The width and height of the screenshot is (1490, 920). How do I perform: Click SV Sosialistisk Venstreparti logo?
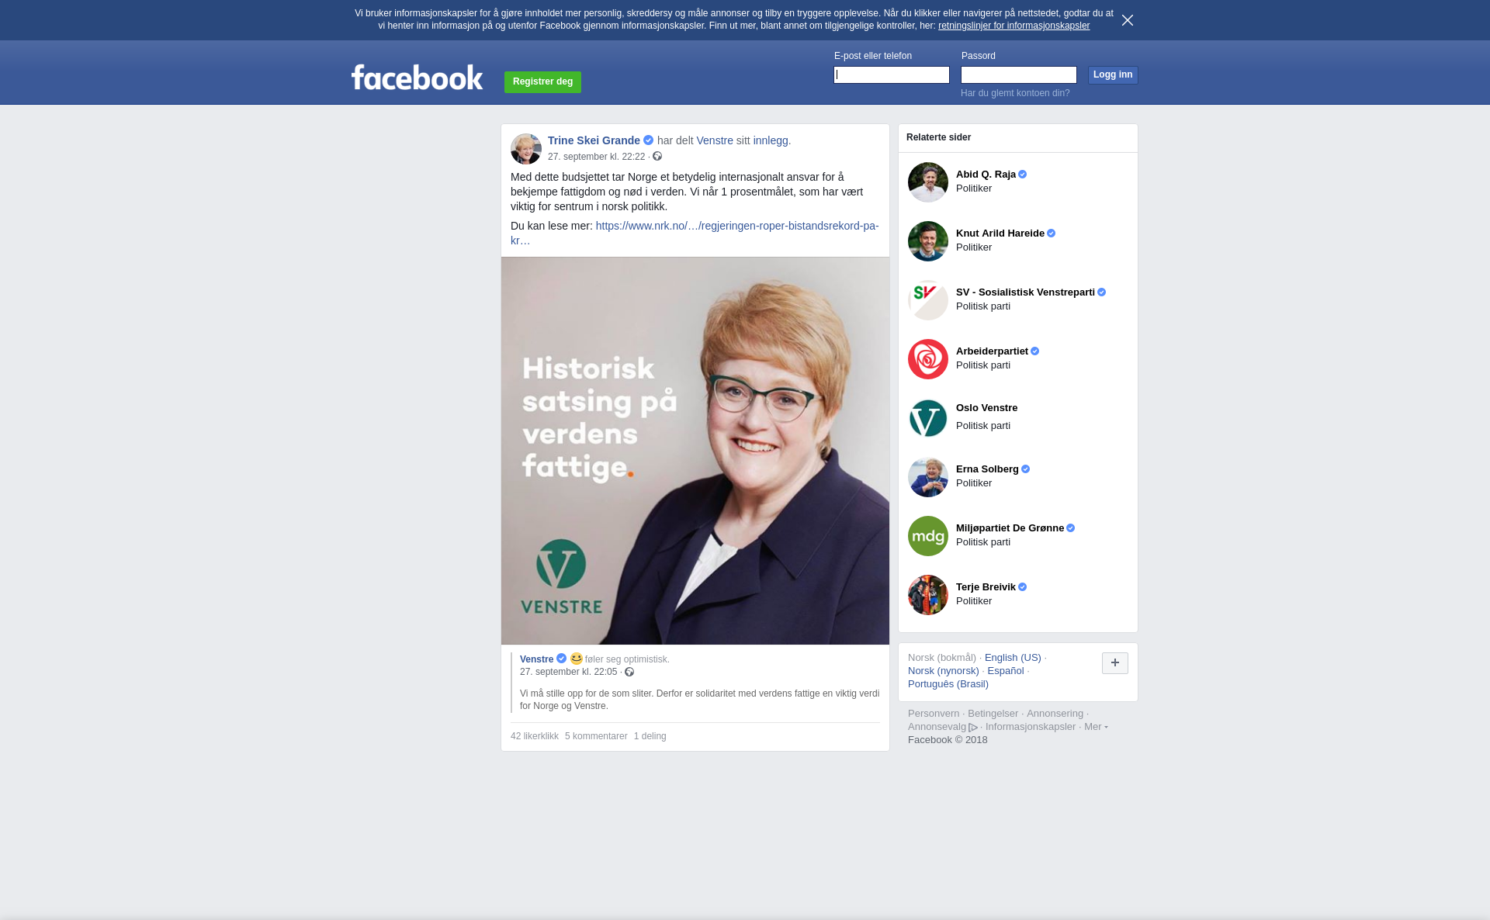tap(928, 300)
